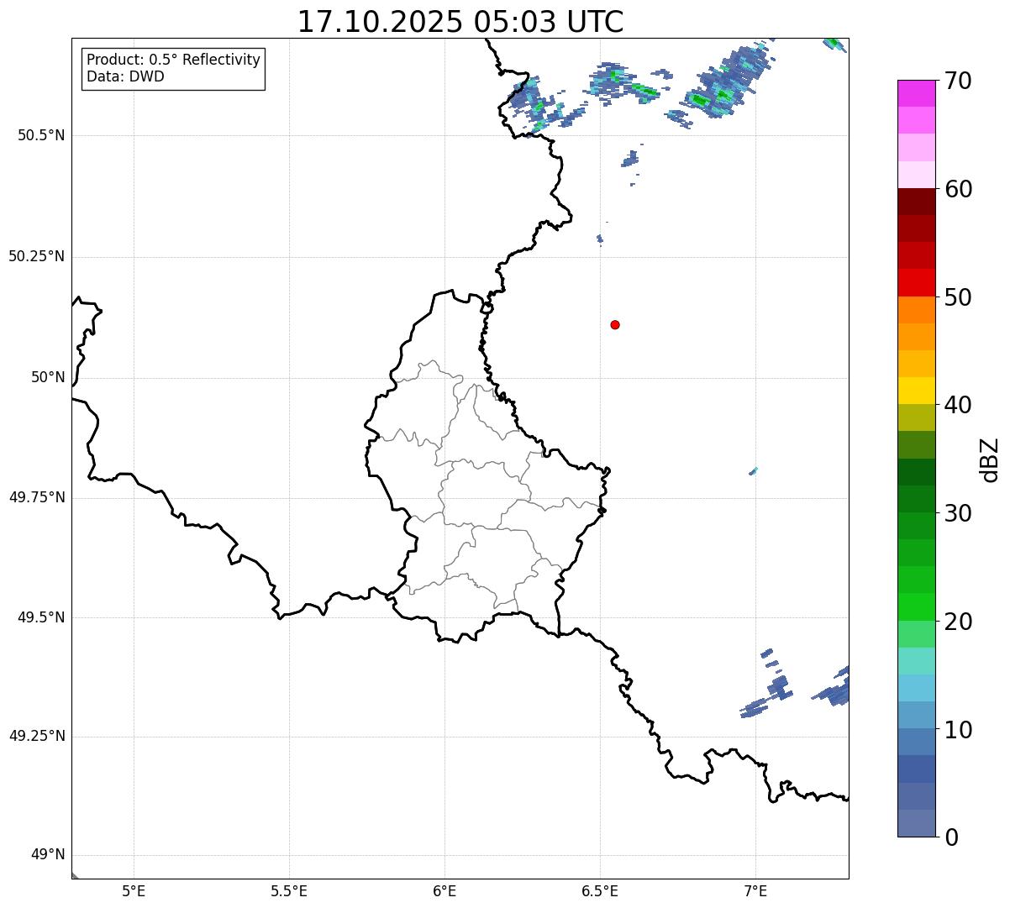1010x908 pixels.
Task: Click the "6°E" longitude label
Action: [445, 890]
